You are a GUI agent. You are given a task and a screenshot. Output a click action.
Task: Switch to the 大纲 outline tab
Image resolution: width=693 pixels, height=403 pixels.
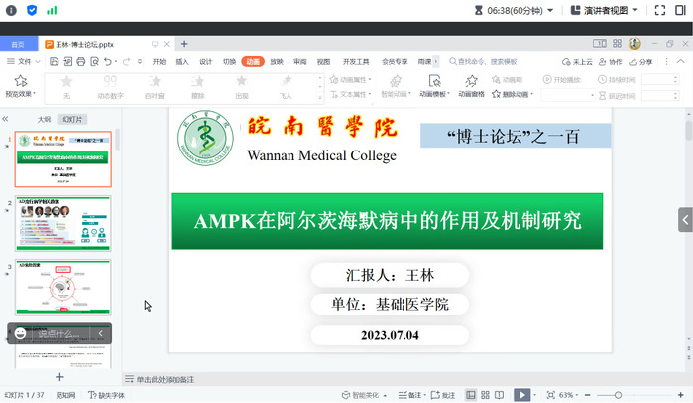pos(44,119)
